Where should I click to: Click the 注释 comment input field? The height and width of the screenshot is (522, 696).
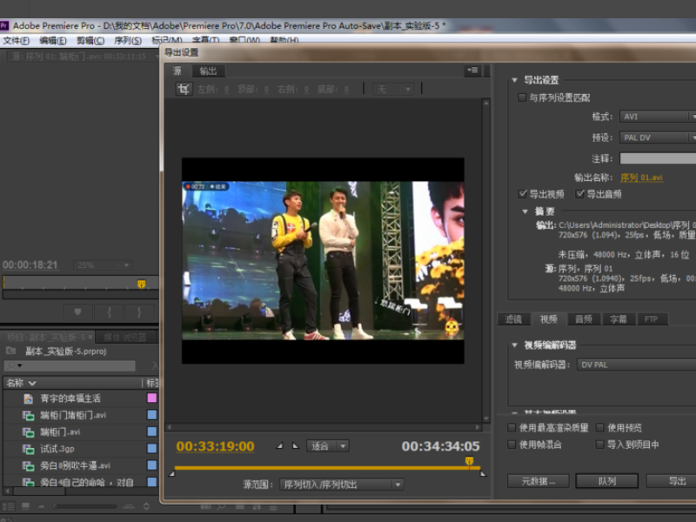coord(658,158)
